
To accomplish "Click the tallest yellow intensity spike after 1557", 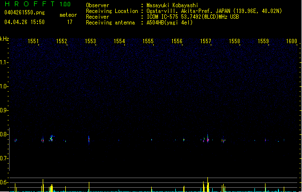I will pyautogui.click(x=207, y=184).
